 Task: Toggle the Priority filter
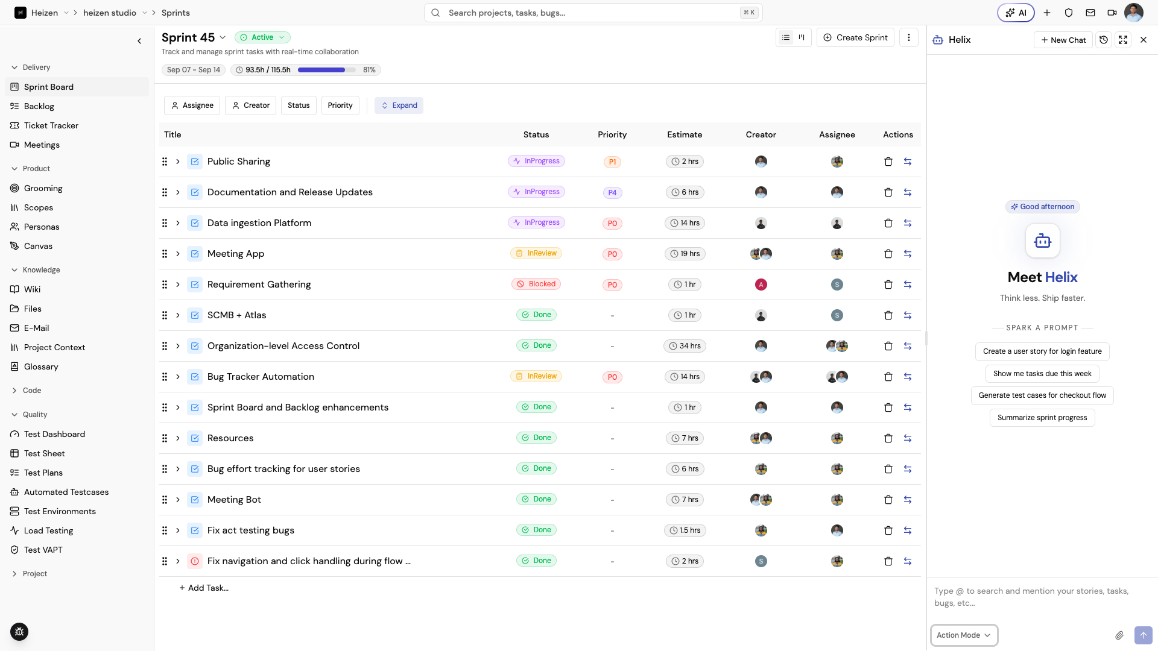340,105
